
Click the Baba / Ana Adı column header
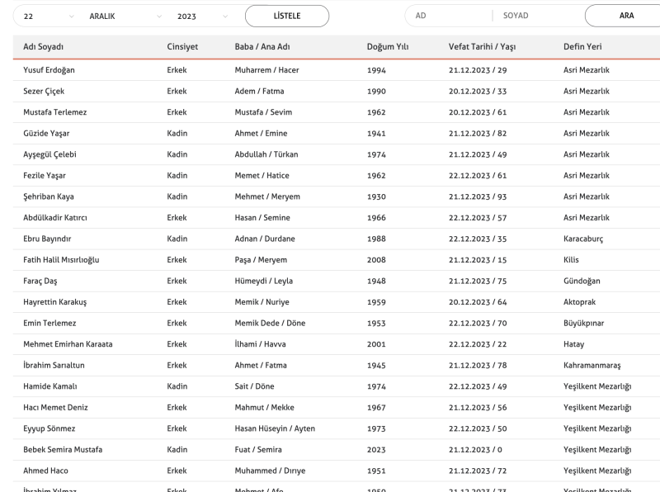(262, 47)
